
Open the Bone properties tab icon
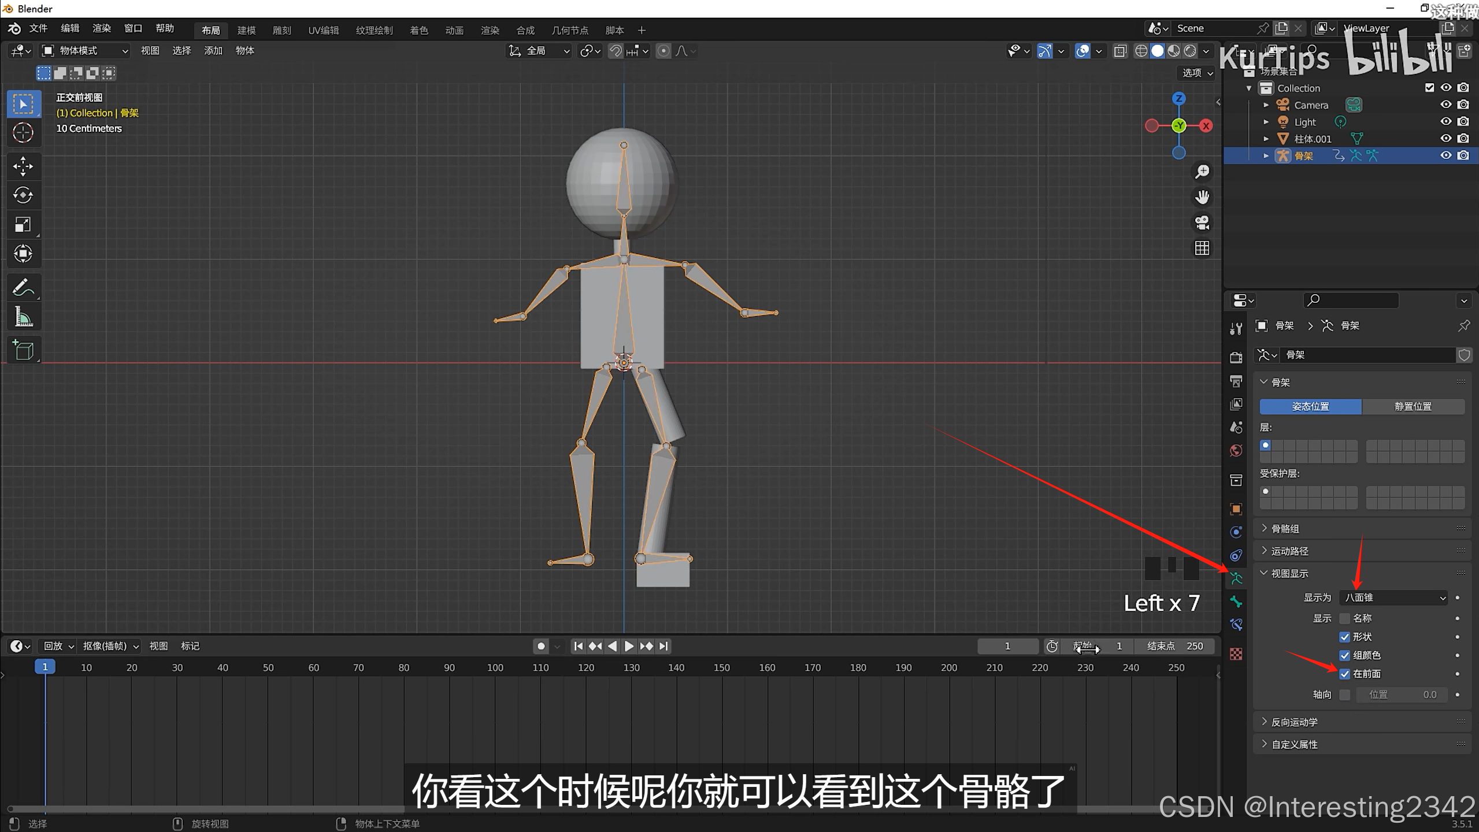1236,601
